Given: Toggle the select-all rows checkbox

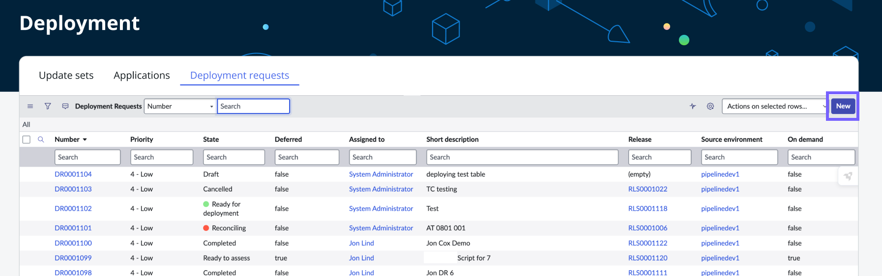Looking at the screenshot, I should pos(27,139).
